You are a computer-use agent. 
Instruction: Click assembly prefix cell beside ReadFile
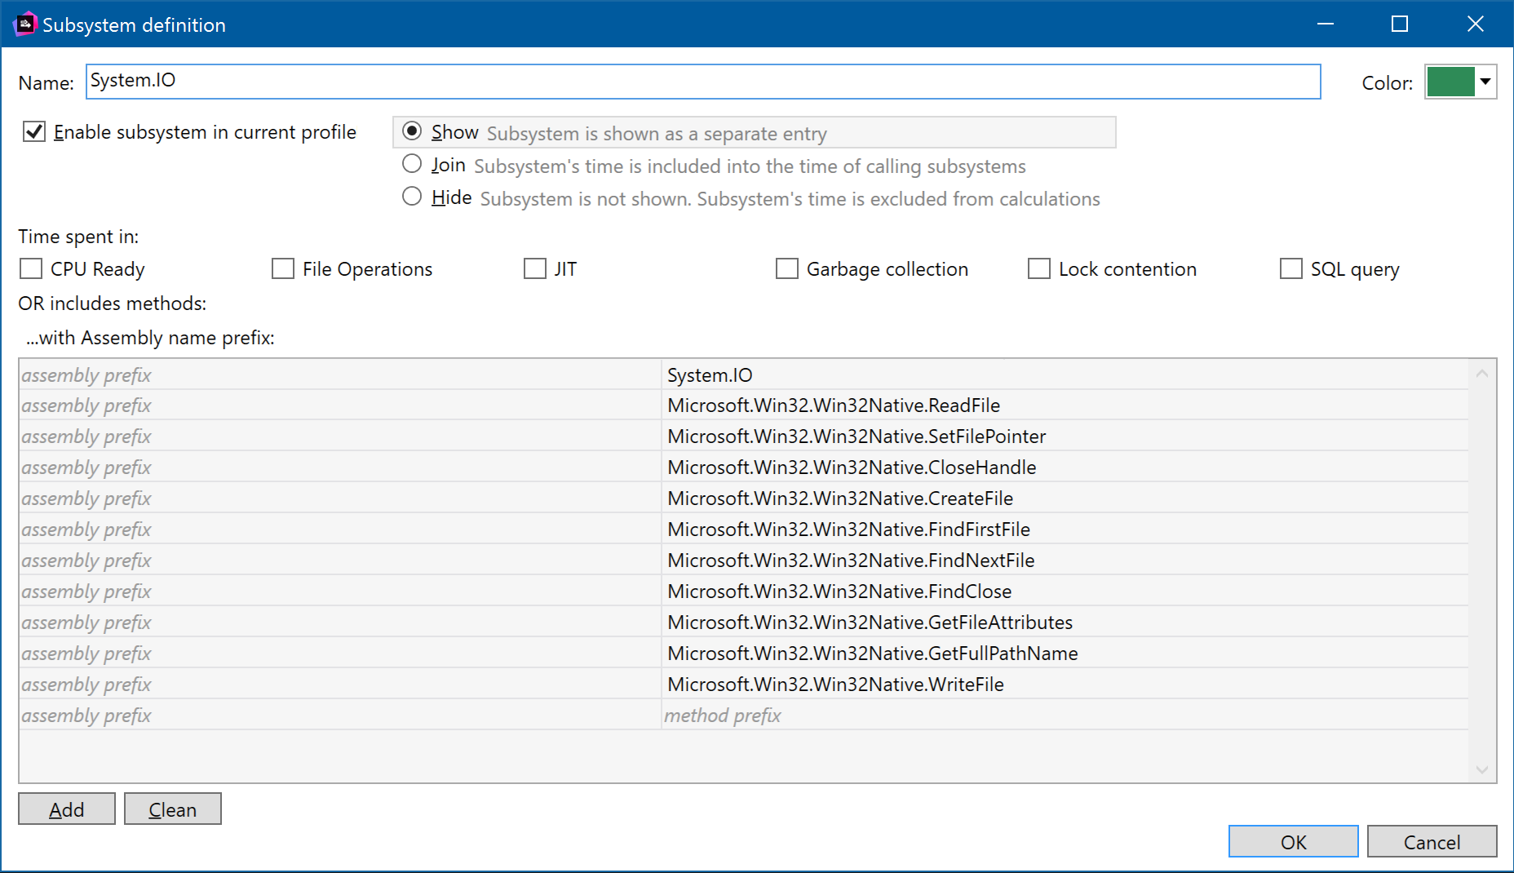point(340,405)
